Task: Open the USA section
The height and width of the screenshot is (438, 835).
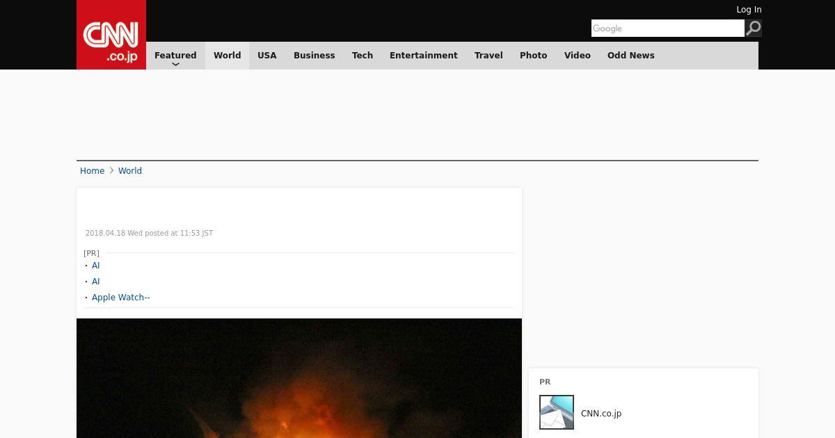Action: (x=267, y=56)
